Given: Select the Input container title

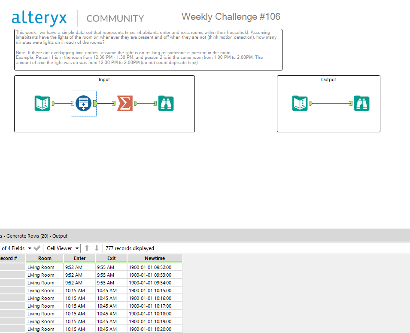Looking at the screenshot, I should click(x=104, y=79).
